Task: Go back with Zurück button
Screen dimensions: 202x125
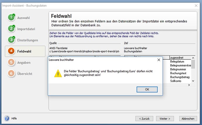Action: pos(144,119)
